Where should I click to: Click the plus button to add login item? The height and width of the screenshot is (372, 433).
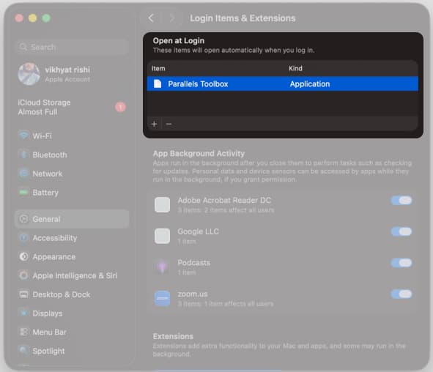[155, 124]
